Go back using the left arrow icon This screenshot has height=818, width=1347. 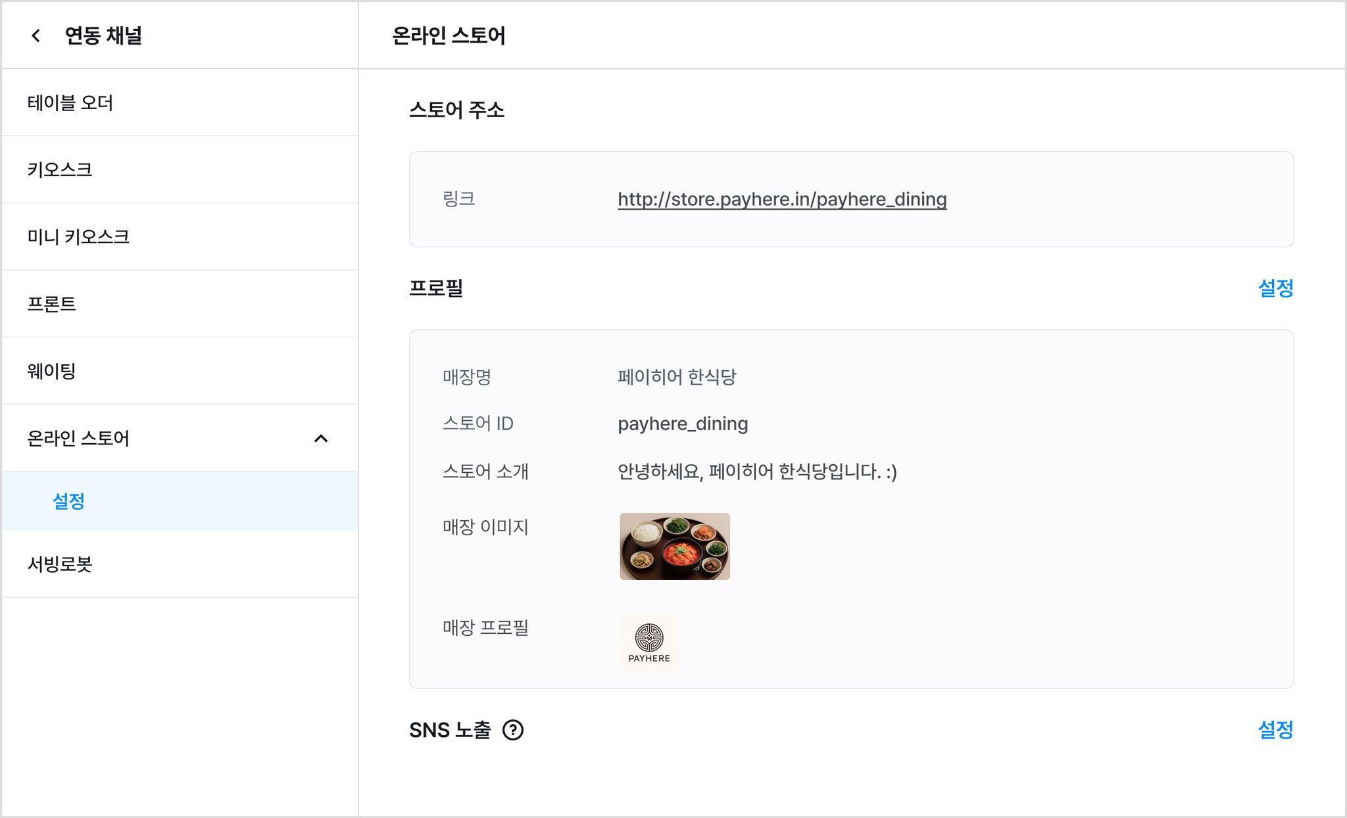click(36, 36)
